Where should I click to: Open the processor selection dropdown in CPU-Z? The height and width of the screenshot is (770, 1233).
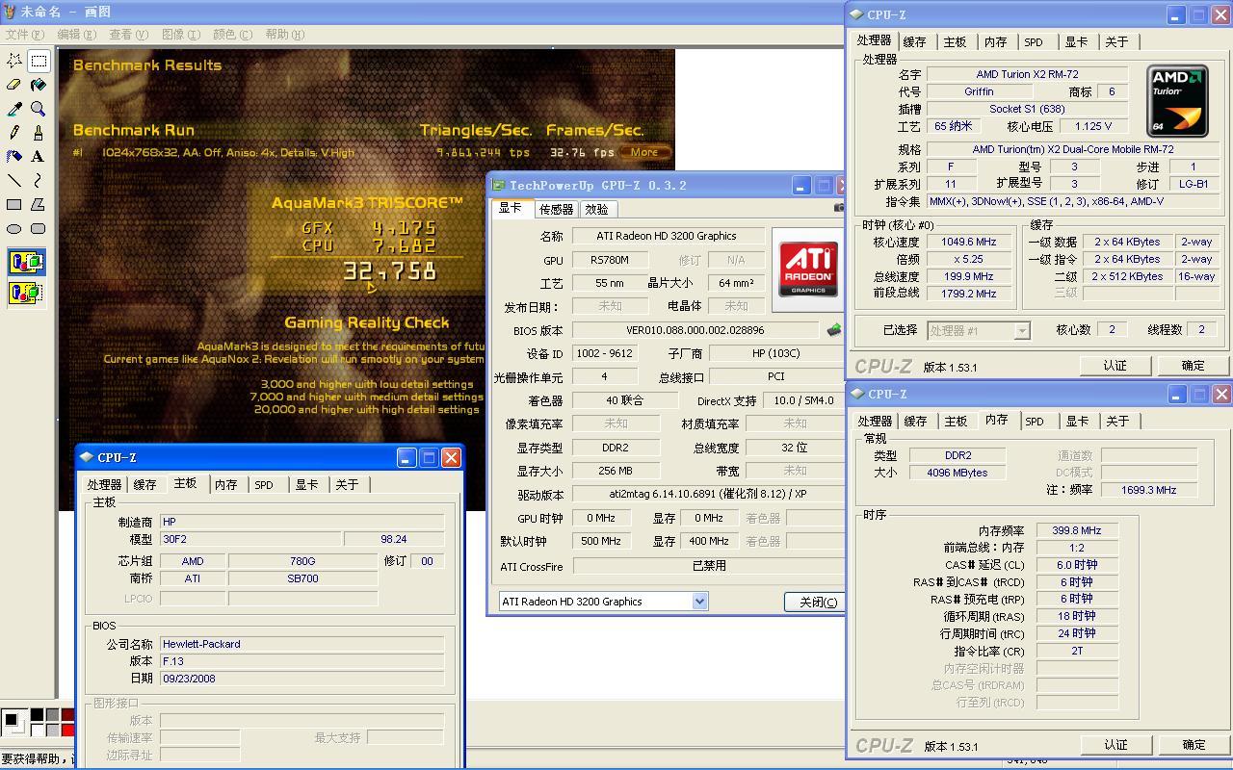[1022, 330]
